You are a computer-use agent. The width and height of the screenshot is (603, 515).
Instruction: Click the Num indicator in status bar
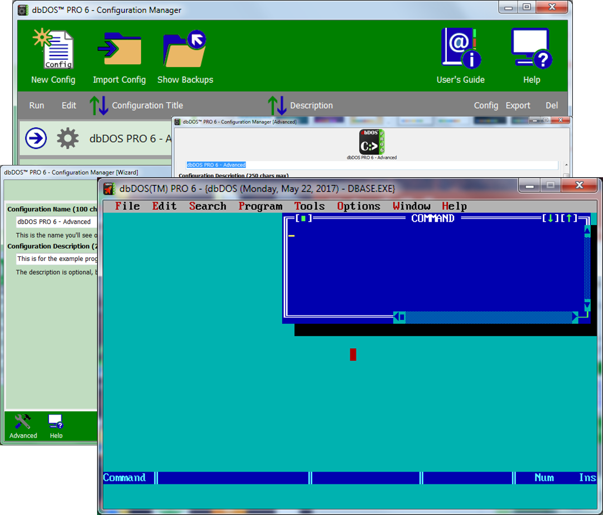pyautogui.click(x=544, y=477)
